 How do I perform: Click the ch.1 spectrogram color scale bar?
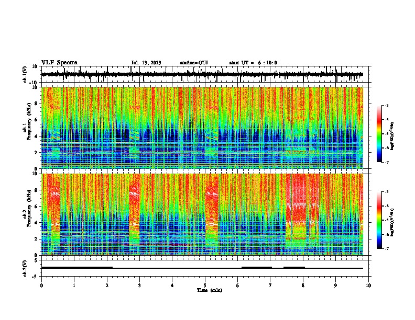coord(379,134)
